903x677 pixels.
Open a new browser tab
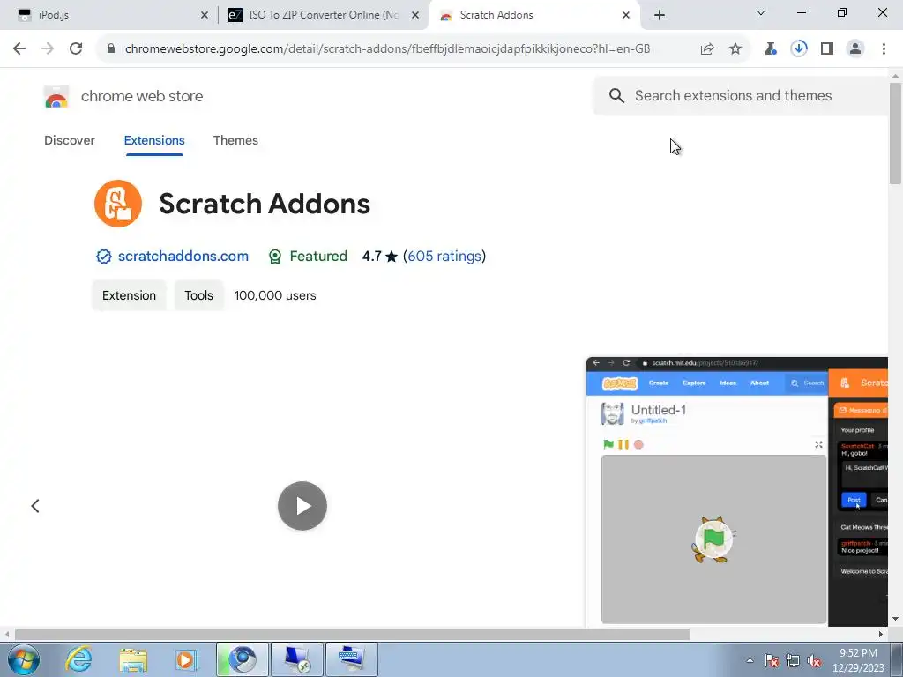[x=660, y=16]
